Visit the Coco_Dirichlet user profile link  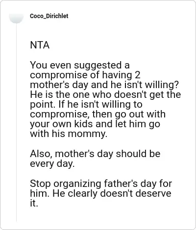click(x=49, y=16)
